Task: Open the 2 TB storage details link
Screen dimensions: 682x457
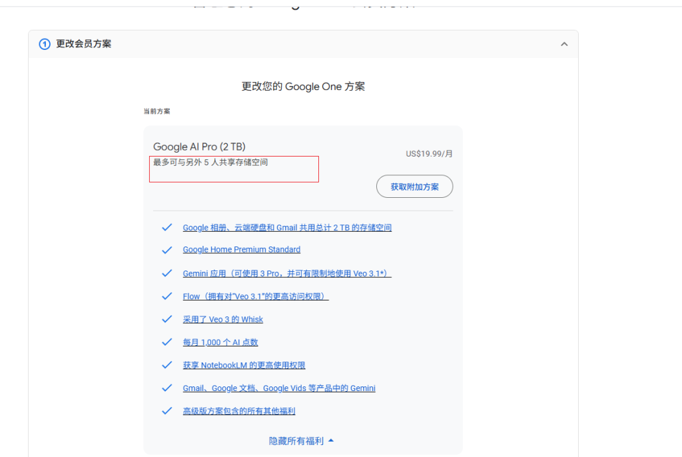Action: [x=287, y=227]
